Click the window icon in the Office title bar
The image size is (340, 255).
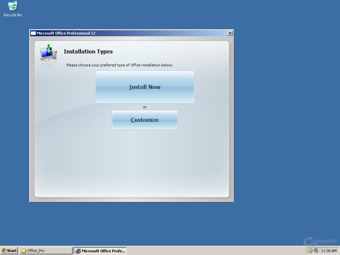[33, 33]
